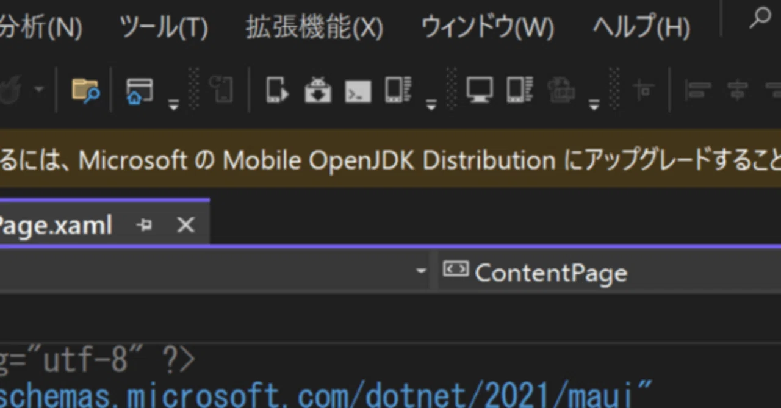Click the utf-8 declaration code text
The width and height of the screenshot is (781, 408).
pos(98,361)
